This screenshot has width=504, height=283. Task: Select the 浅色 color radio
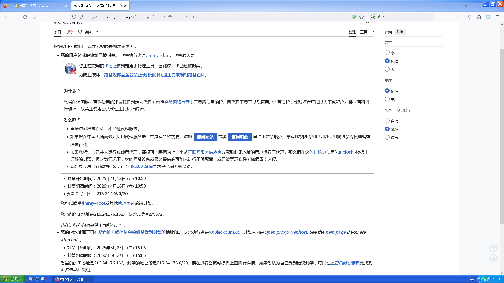[387, 129]
